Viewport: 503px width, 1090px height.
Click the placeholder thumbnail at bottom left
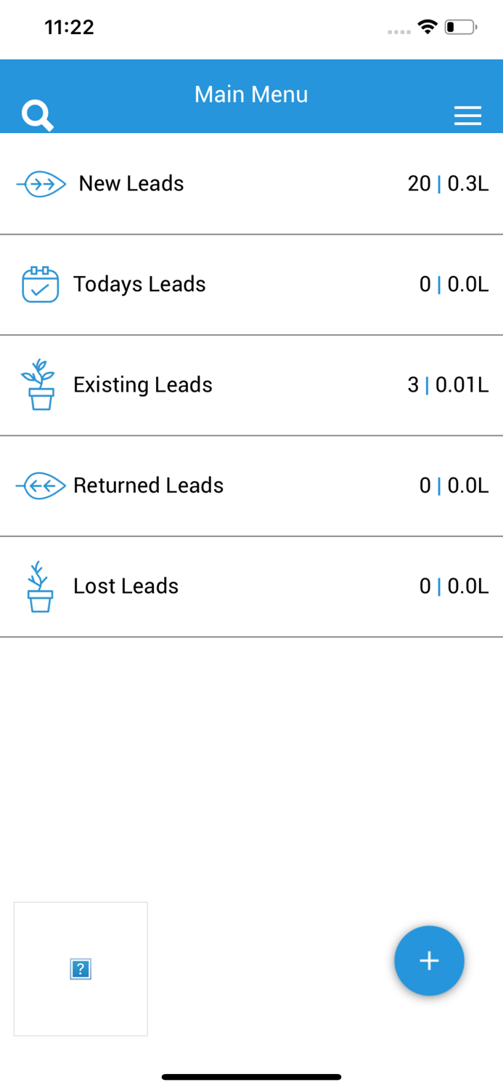click(x=80, y=968)
